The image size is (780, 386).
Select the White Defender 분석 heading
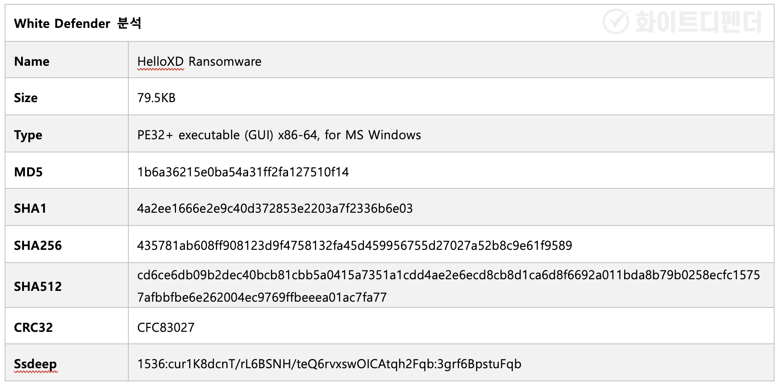coord(78,23)
